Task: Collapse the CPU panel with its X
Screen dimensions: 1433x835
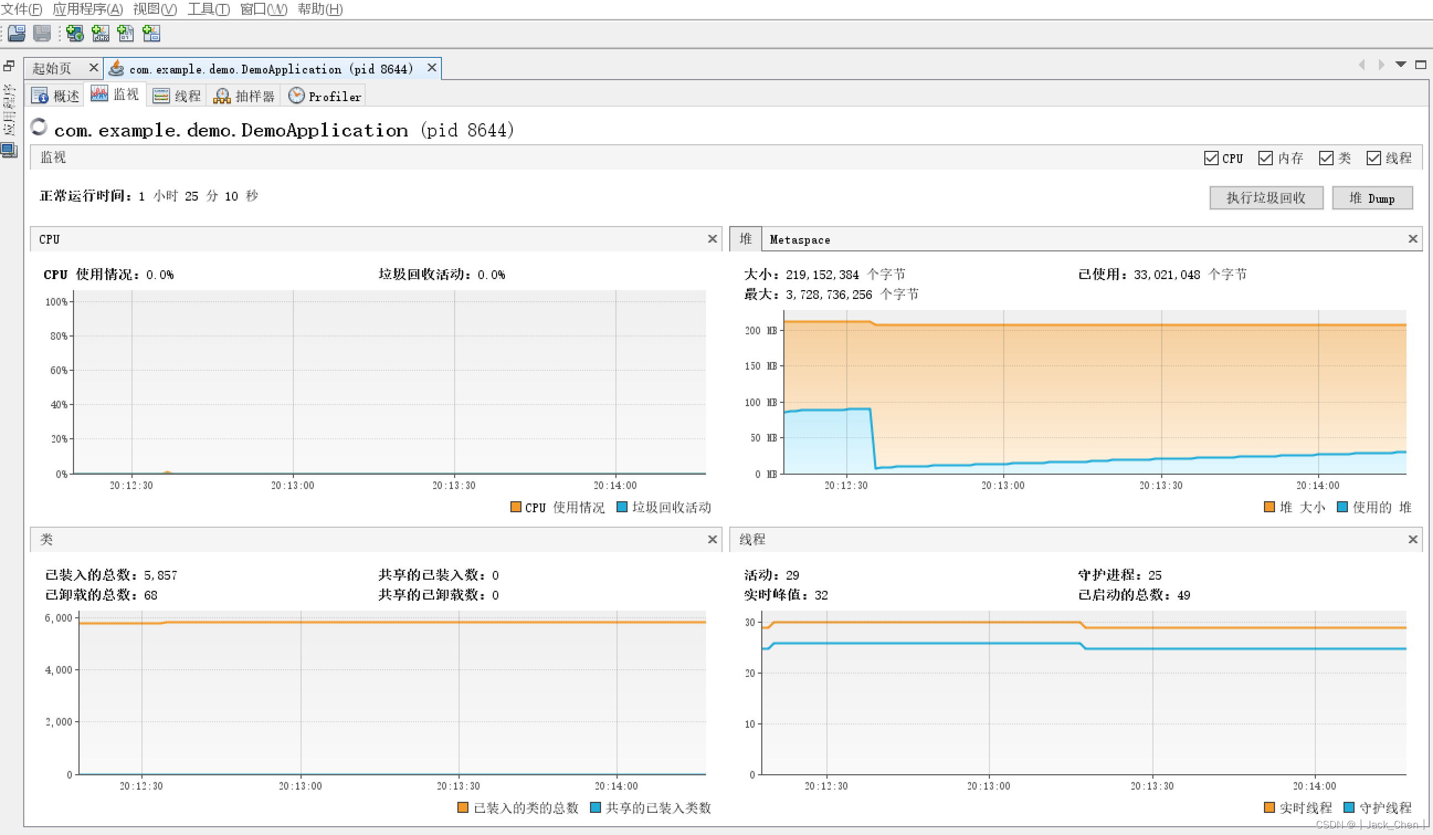Action: click(x=712, y=239)
